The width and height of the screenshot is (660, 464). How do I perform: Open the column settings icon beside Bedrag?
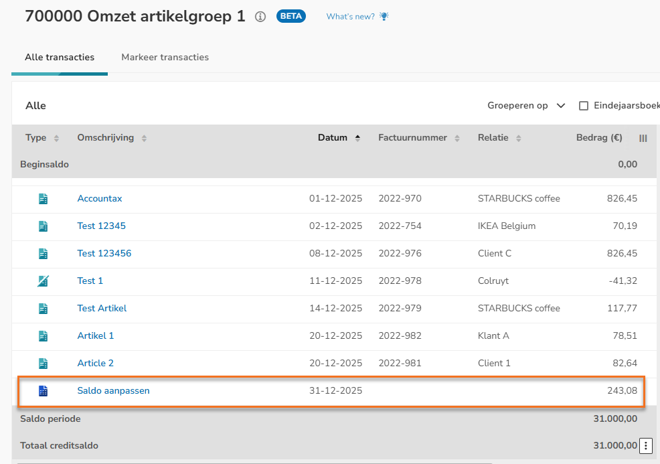point(643,138)
